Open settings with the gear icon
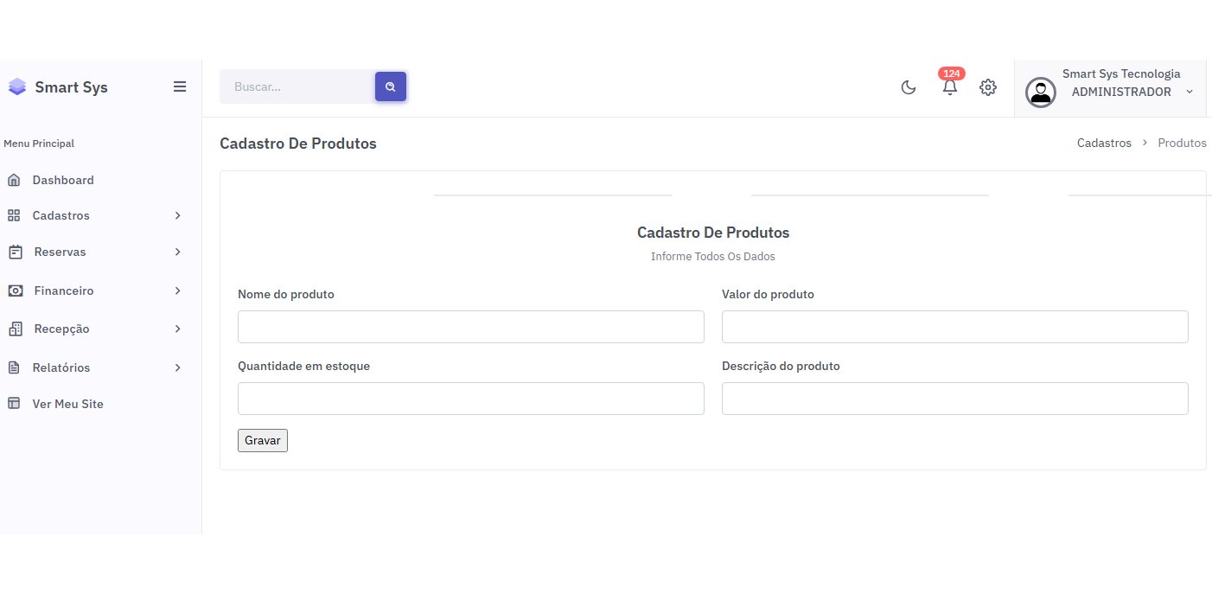 pyautogui.click(x=988, y=87)
